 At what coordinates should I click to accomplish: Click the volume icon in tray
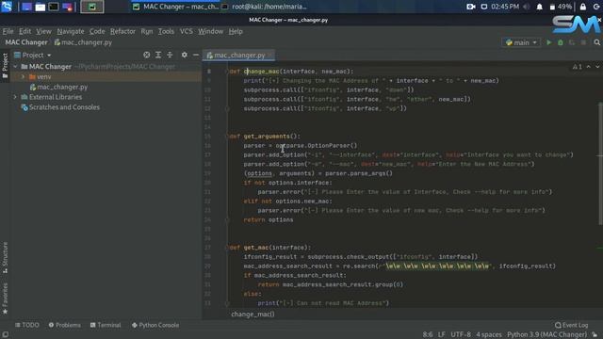click(527, 7)
